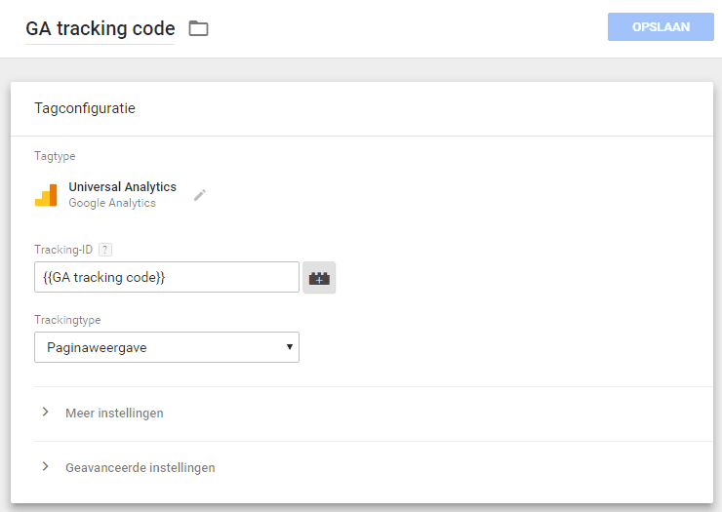This screenshot has height=512, width=722.
Task: Click the GA tracking code title field
Action: pos(100,29)
